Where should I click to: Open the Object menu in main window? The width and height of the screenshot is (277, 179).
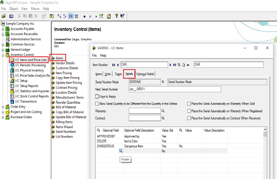point(13,8)
